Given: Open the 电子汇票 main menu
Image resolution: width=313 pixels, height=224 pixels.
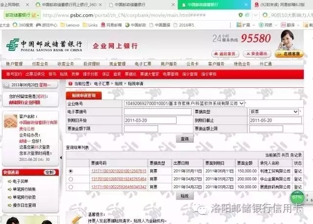Looking at the screenshot, I should tap(143, 64).
